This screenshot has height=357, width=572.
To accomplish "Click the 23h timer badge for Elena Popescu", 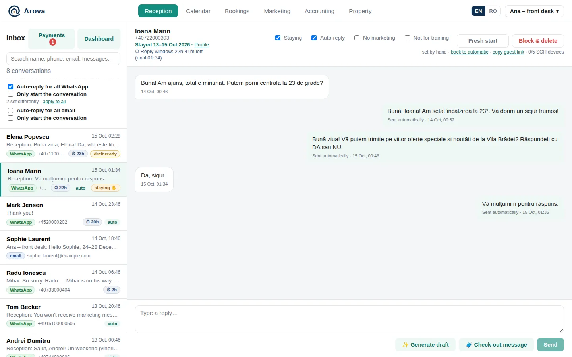I will pos(78,154).
